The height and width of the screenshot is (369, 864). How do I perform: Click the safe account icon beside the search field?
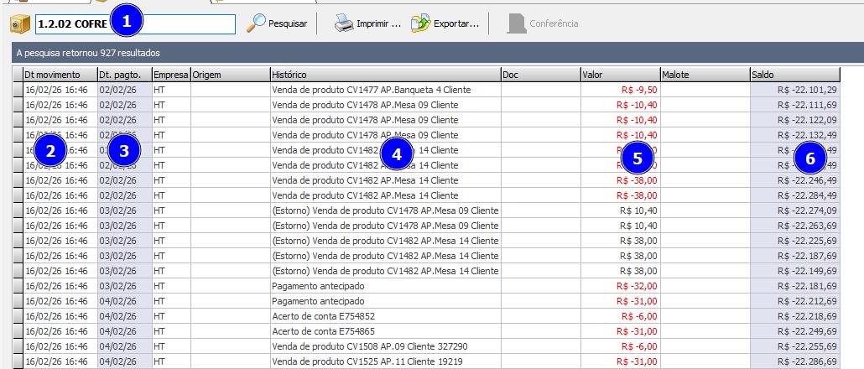point(18,24)
